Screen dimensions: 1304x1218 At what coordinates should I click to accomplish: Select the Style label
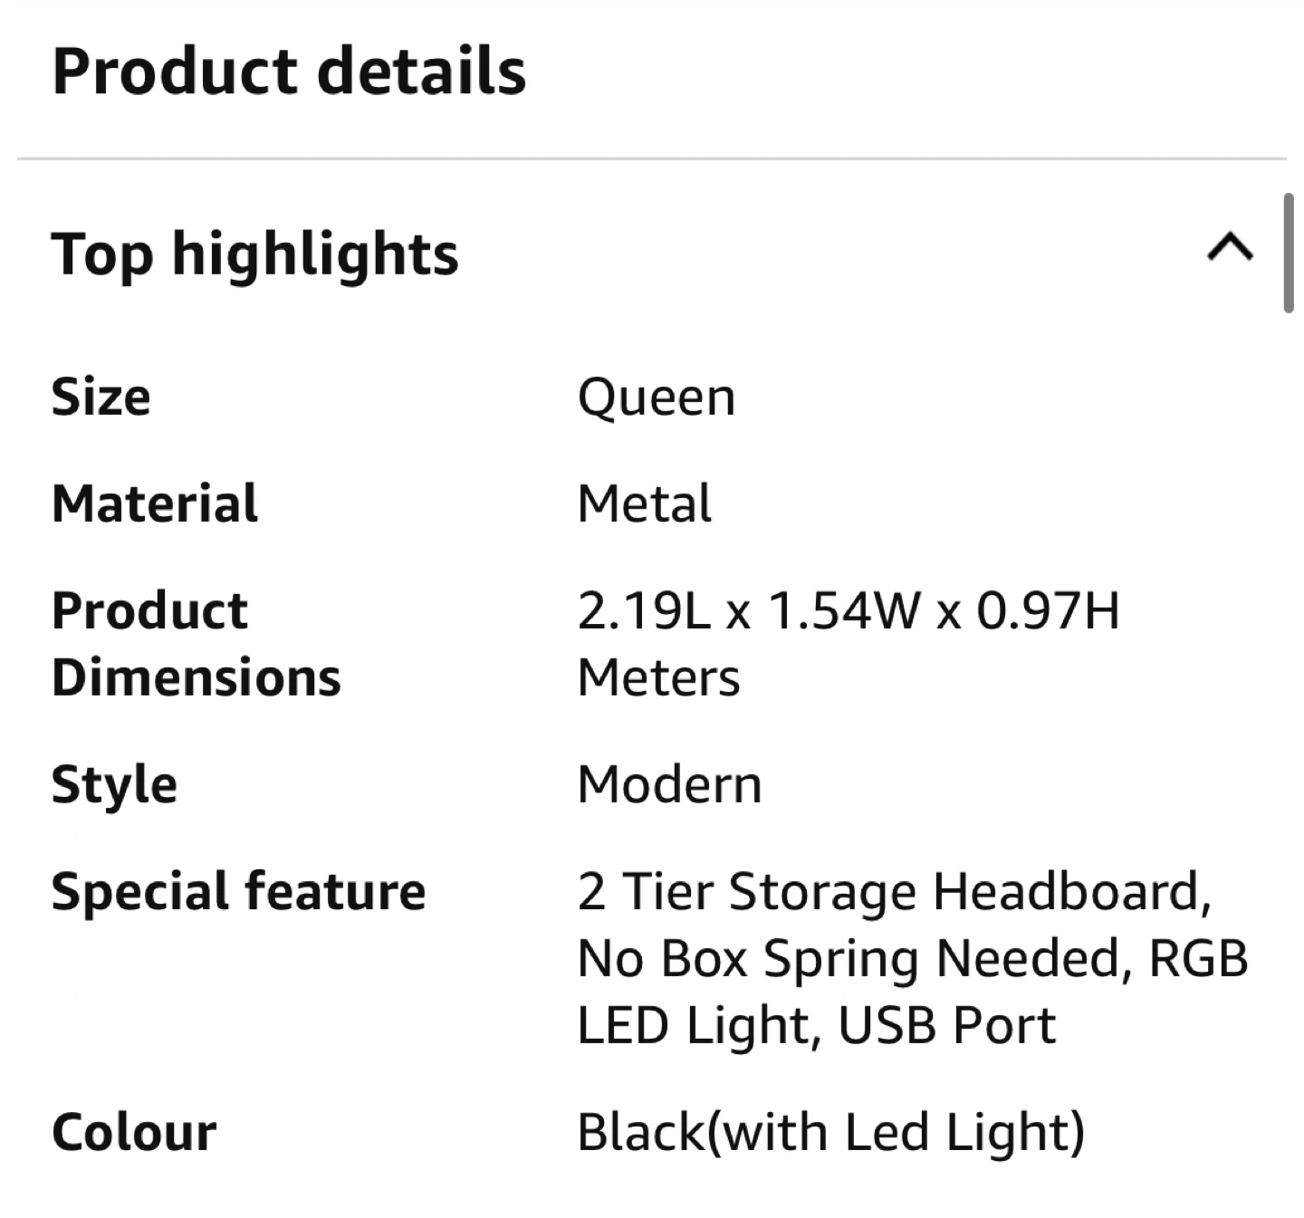point(114,784)
